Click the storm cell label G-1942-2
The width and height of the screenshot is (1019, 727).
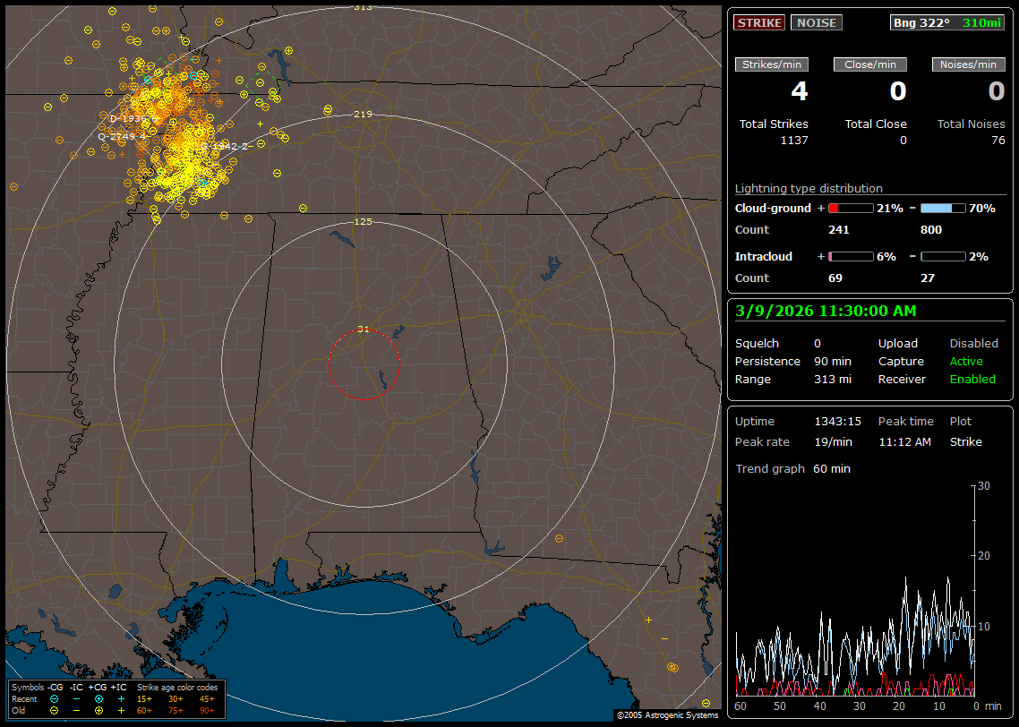pyautogui.click(x=225, y=146)
